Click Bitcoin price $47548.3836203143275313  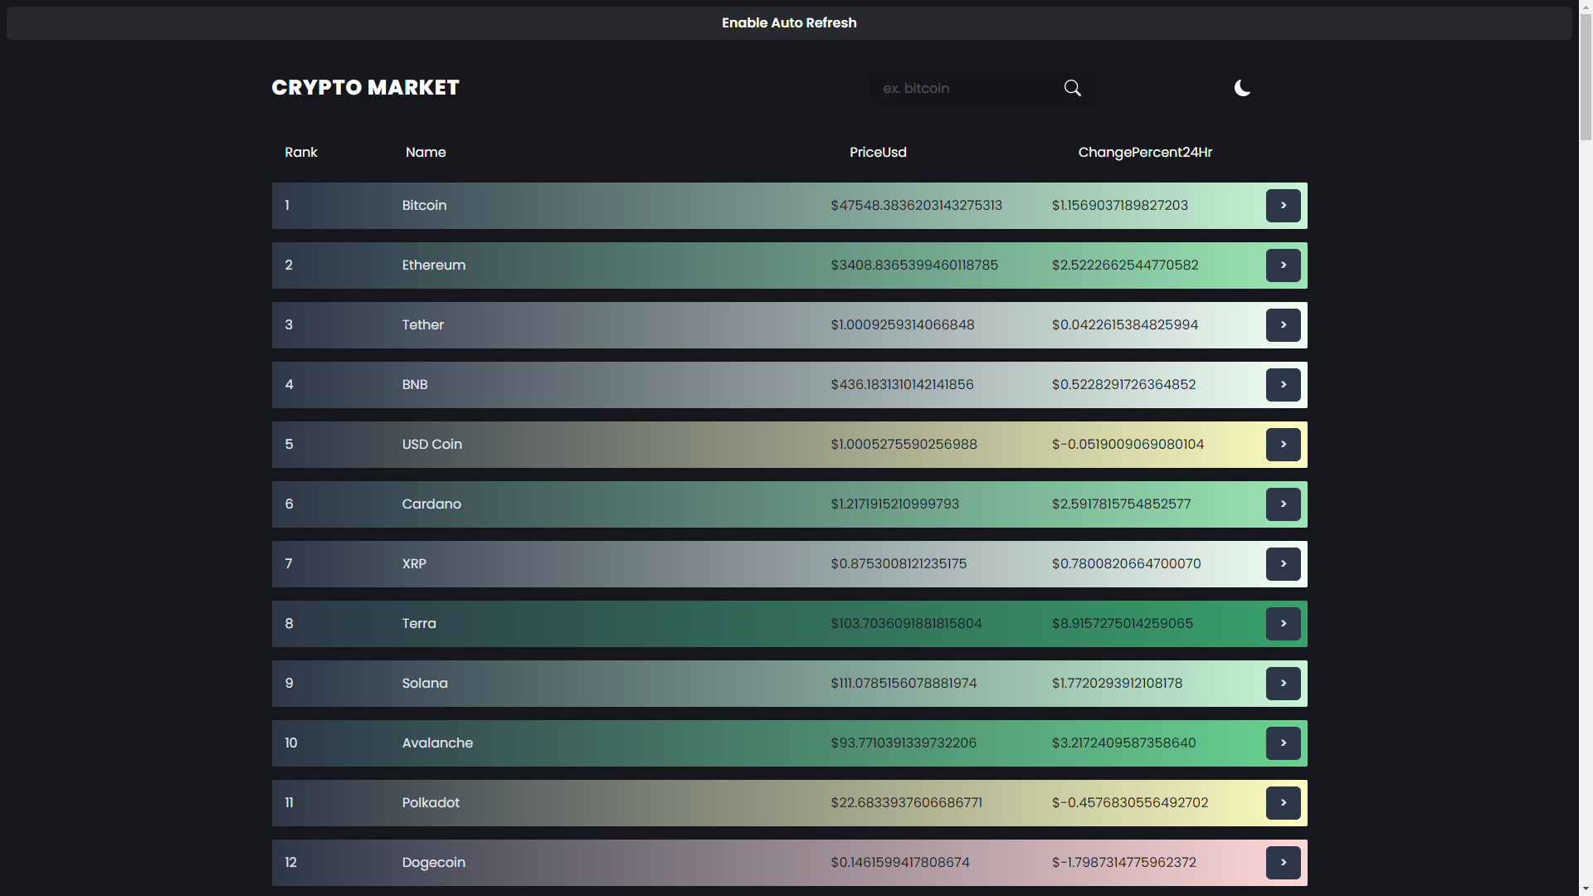pyautogui.click(x=916, y=206)
